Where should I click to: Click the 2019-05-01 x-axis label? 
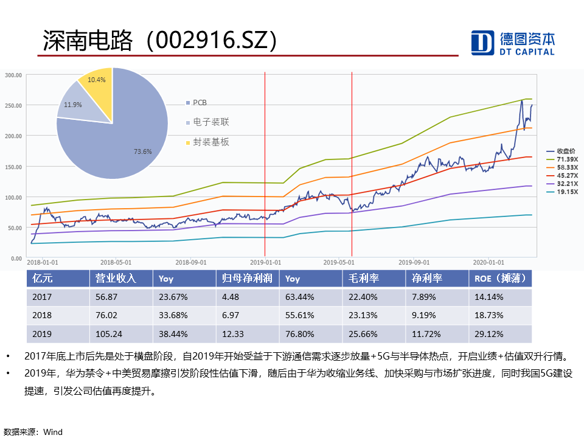click(x=339, y=262)
